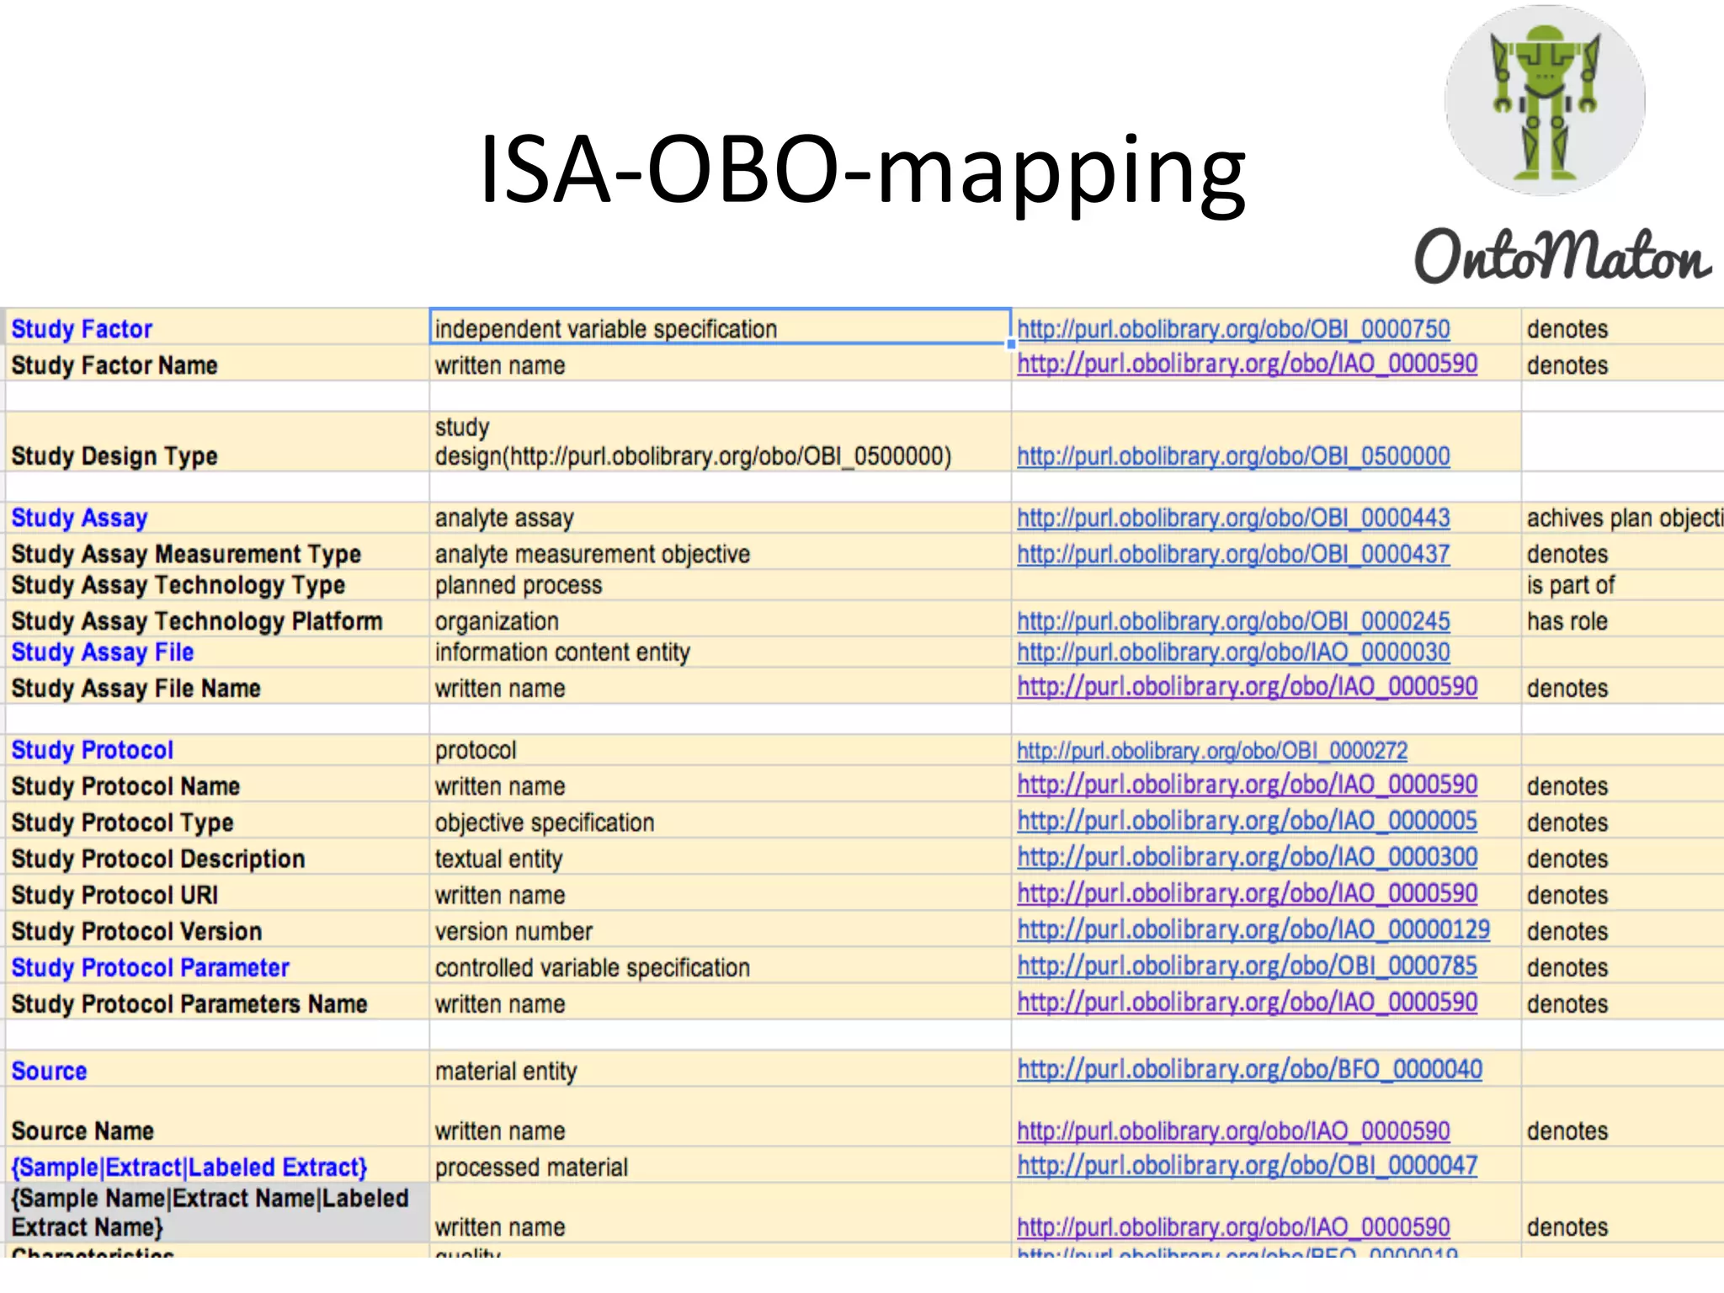Select the 'Study Protocol Parameters Name' cell

click(217, 1002)
